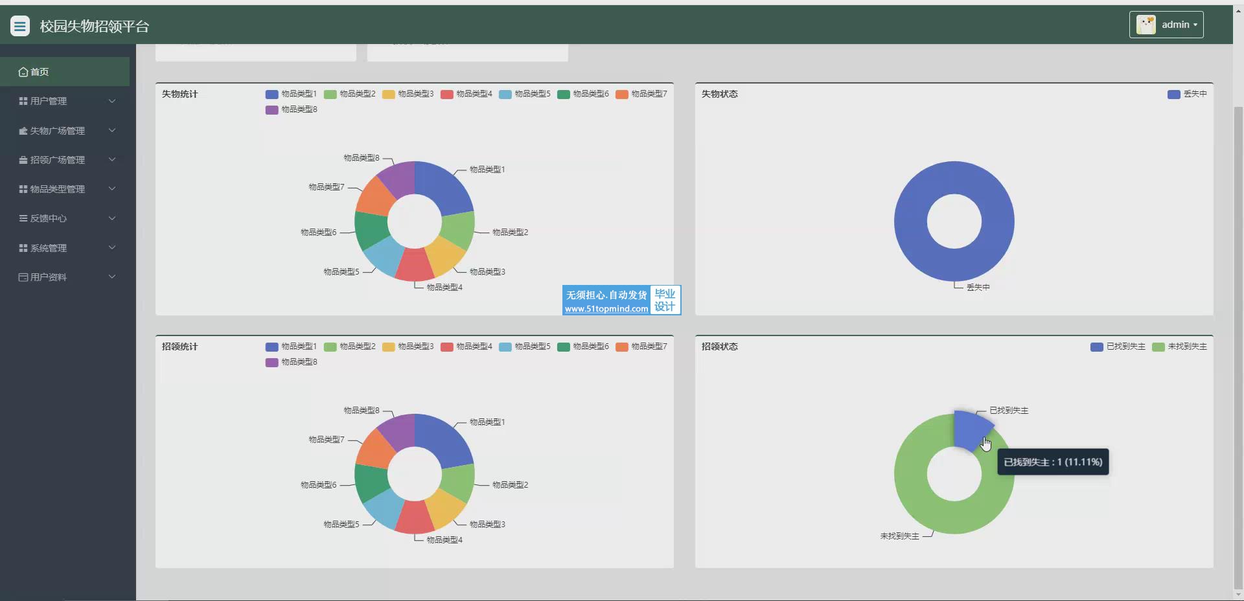Click the 失物广场管理 sidebar icon
Image resolution: width=1244 pixels, height=601 pixels.
coord(23,131)
